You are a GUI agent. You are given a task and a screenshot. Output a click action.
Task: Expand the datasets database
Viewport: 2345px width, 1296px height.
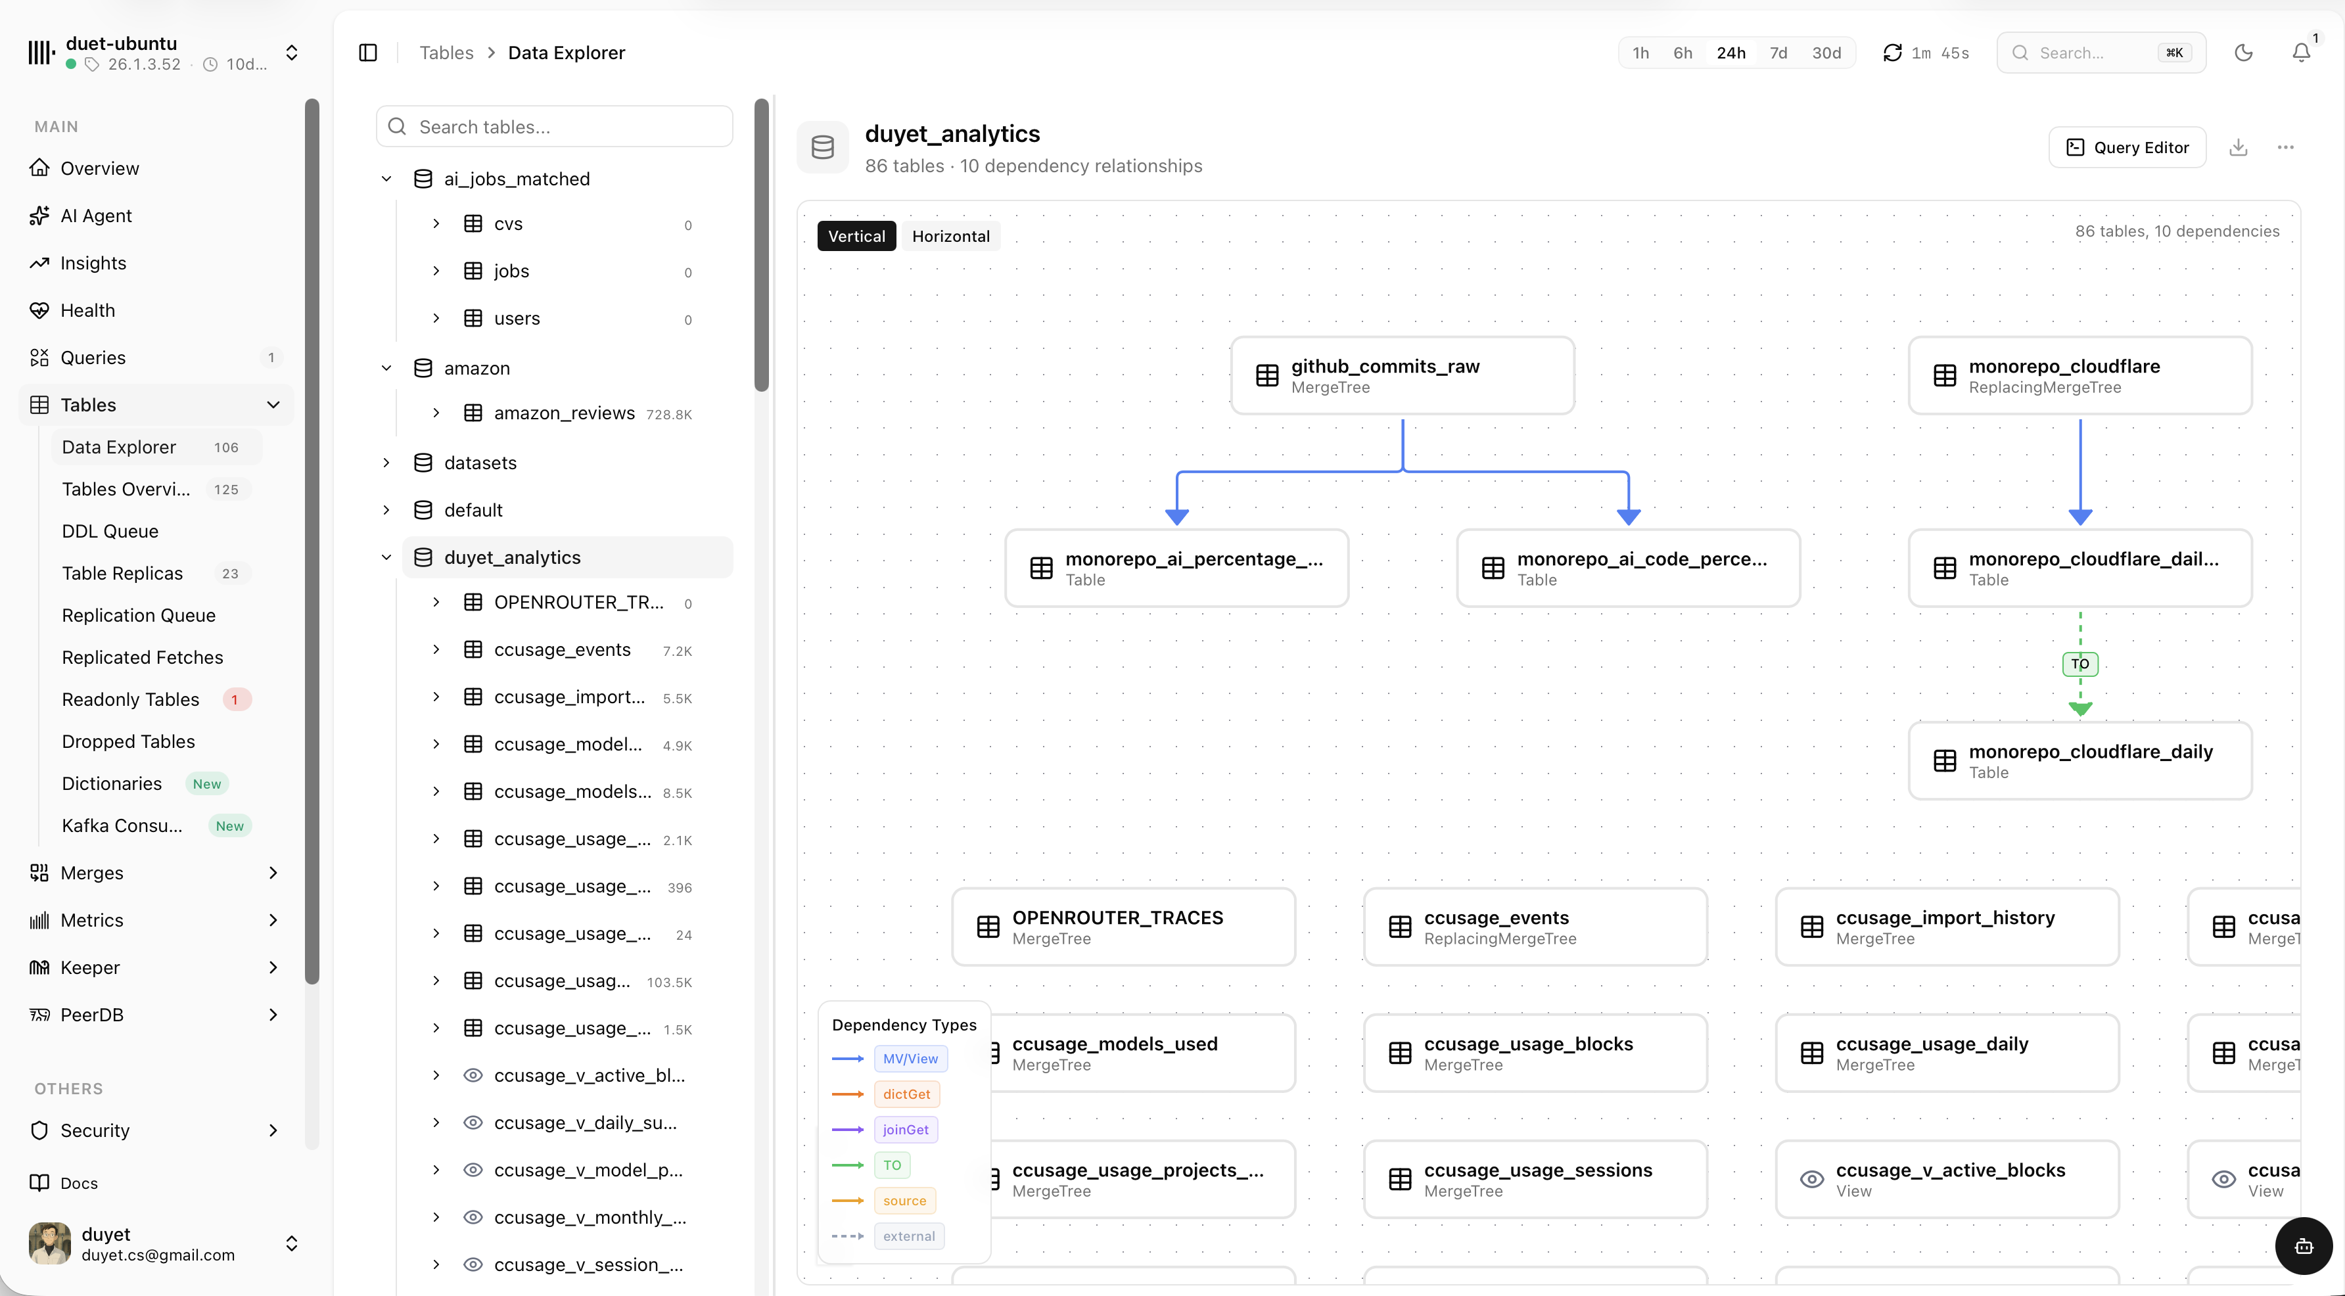coord(386,462)
